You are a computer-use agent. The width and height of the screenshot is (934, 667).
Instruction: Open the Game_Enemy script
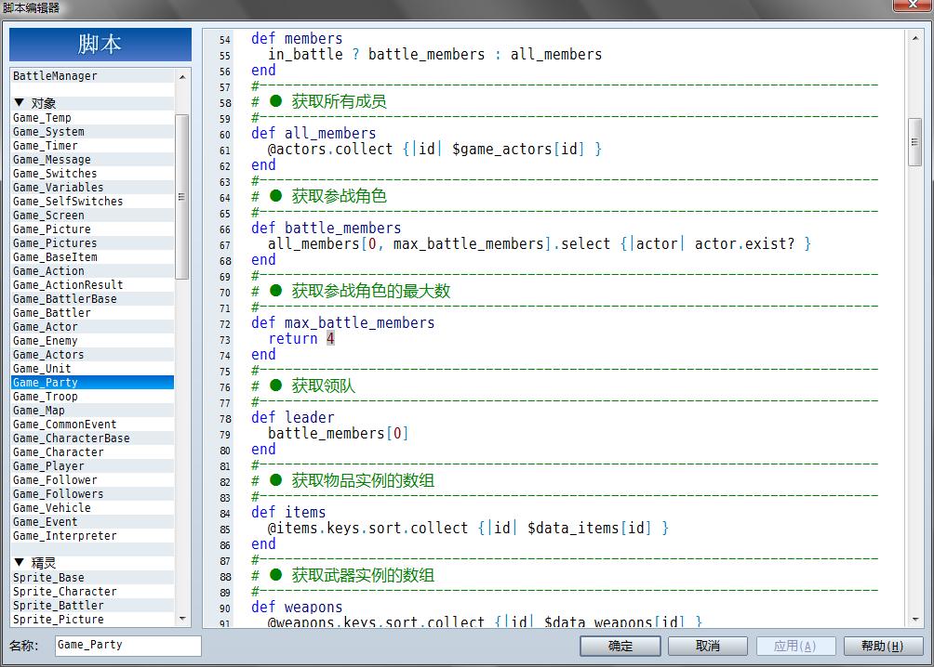point(92,341)
